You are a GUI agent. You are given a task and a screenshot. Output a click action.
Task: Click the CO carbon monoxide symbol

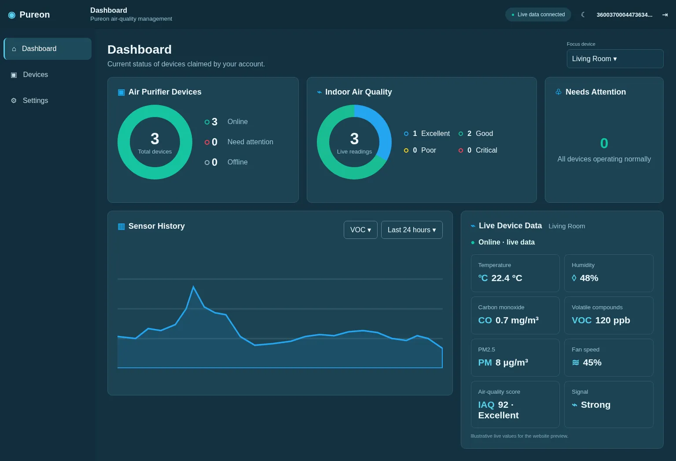pyautogui.click(x=485, y=320)
